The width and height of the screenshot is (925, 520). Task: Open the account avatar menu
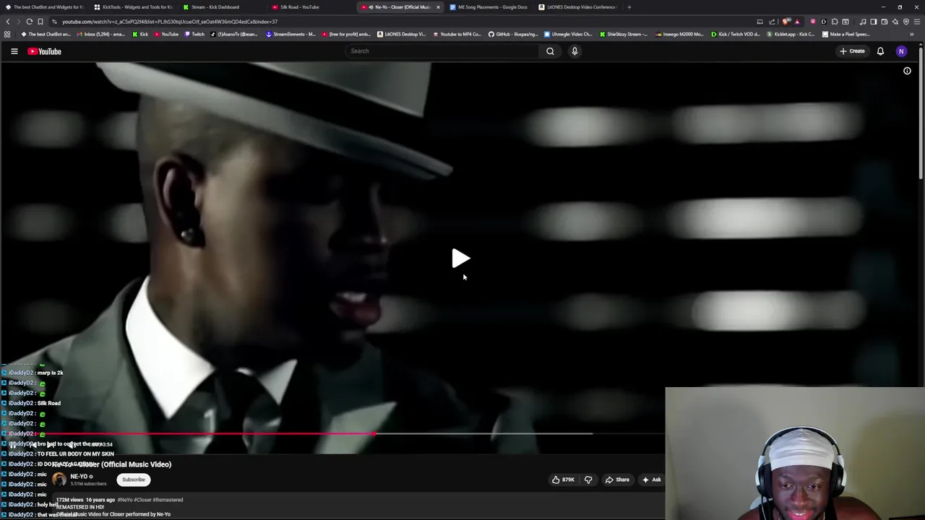click(x=901, y=51)
